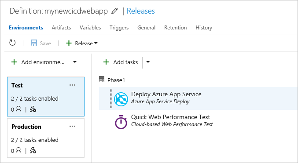This screenshot has width=298, height=163.
Task: Click Add environment button text
Action: [43, 62]
